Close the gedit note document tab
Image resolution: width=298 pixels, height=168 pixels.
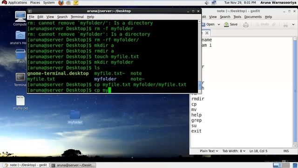coord(207,33)
